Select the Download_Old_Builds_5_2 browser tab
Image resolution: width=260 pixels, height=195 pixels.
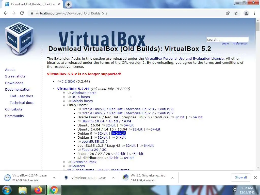32,4
